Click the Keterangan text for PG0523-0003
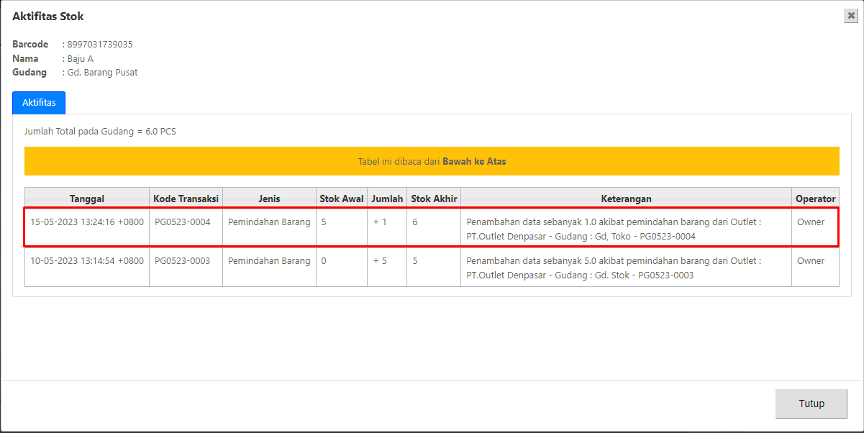864x433 pixels. [x=614, y=268]
